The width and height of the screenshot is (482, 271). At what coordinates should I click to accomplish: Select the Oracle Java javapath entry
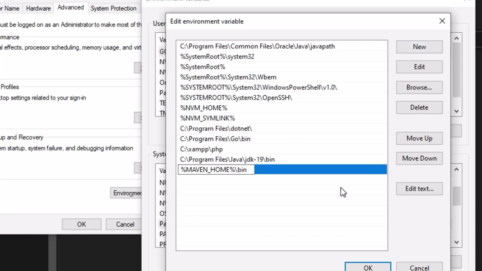coord(282,46)
